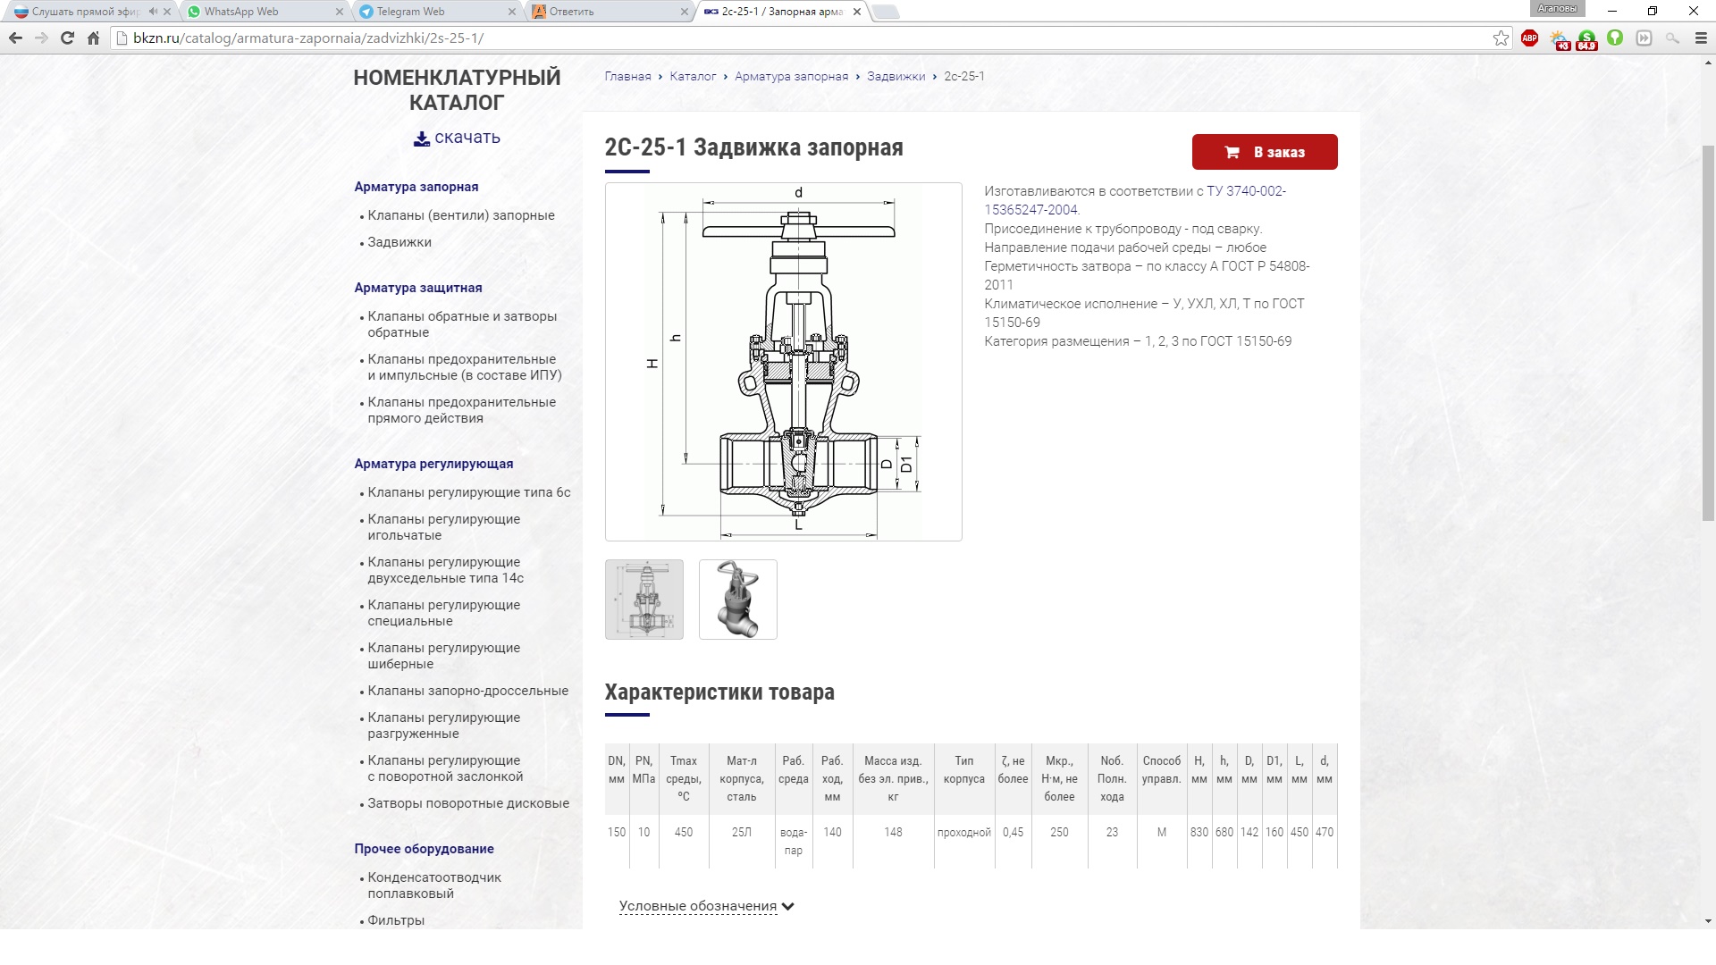
Task: Click the download icon next to скачать
Action: [421, 138]
